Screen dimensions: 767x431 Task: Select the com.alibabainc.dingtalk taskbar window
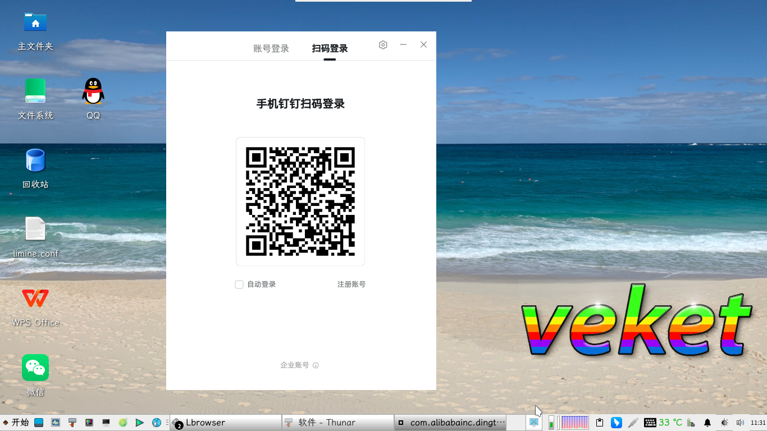click(450, 423)
